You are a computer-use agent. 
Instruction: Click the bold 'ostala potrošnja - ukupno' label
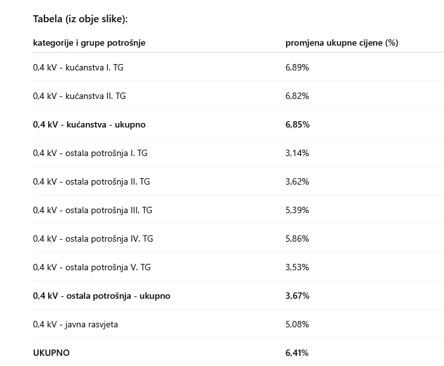coord(101,296)
